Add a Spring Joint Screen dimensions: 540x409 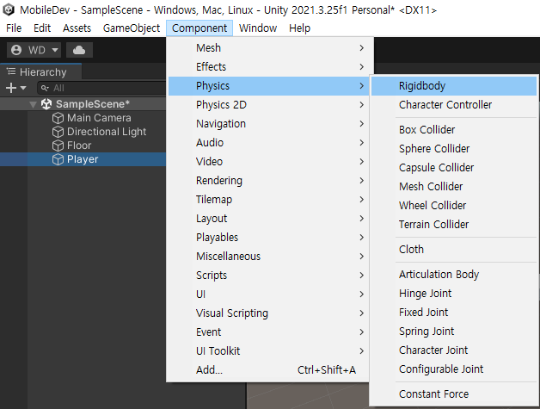[454, 332]
